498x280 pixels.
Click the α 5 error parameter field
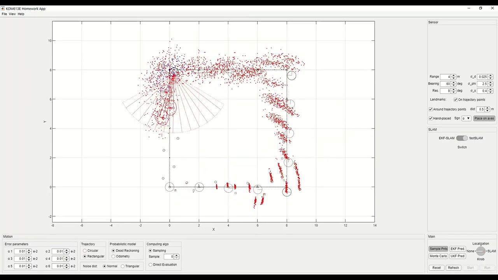point(20,266)
